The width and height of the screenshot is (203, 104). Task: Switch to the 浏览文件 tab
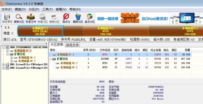click(72, 45)
